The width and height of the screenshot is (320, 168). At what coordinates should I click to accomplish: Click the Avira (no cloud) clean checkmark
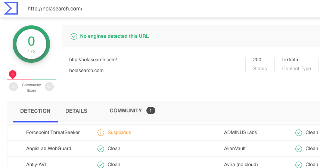pyautogui.click(x=299, y=165)
